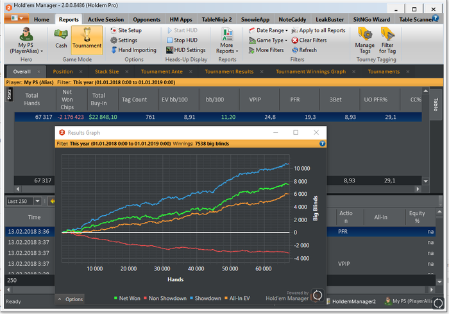This screenshot has width=449, height=314.
Task: Open SitNGo Wizard tab
Action: [371, 19]
